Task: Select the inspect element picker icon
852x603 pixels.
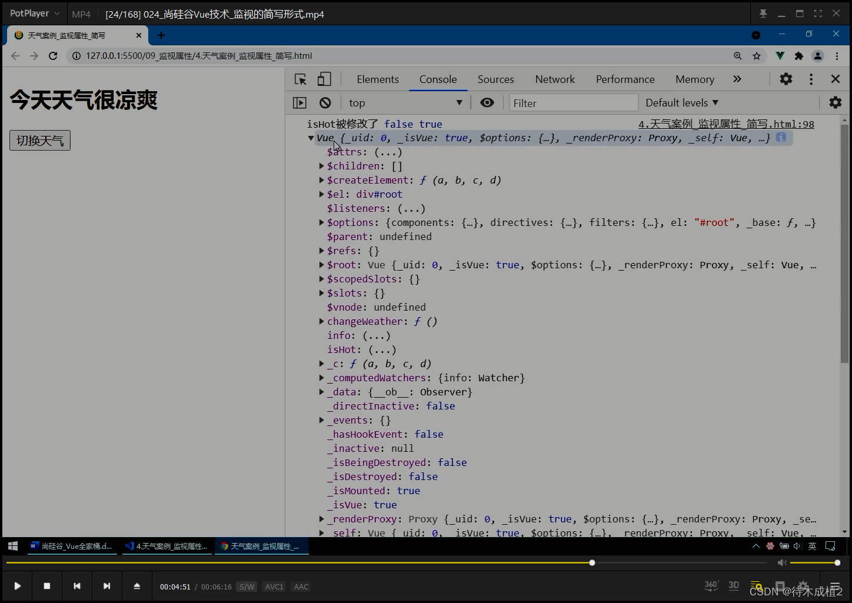Action: 301,79
